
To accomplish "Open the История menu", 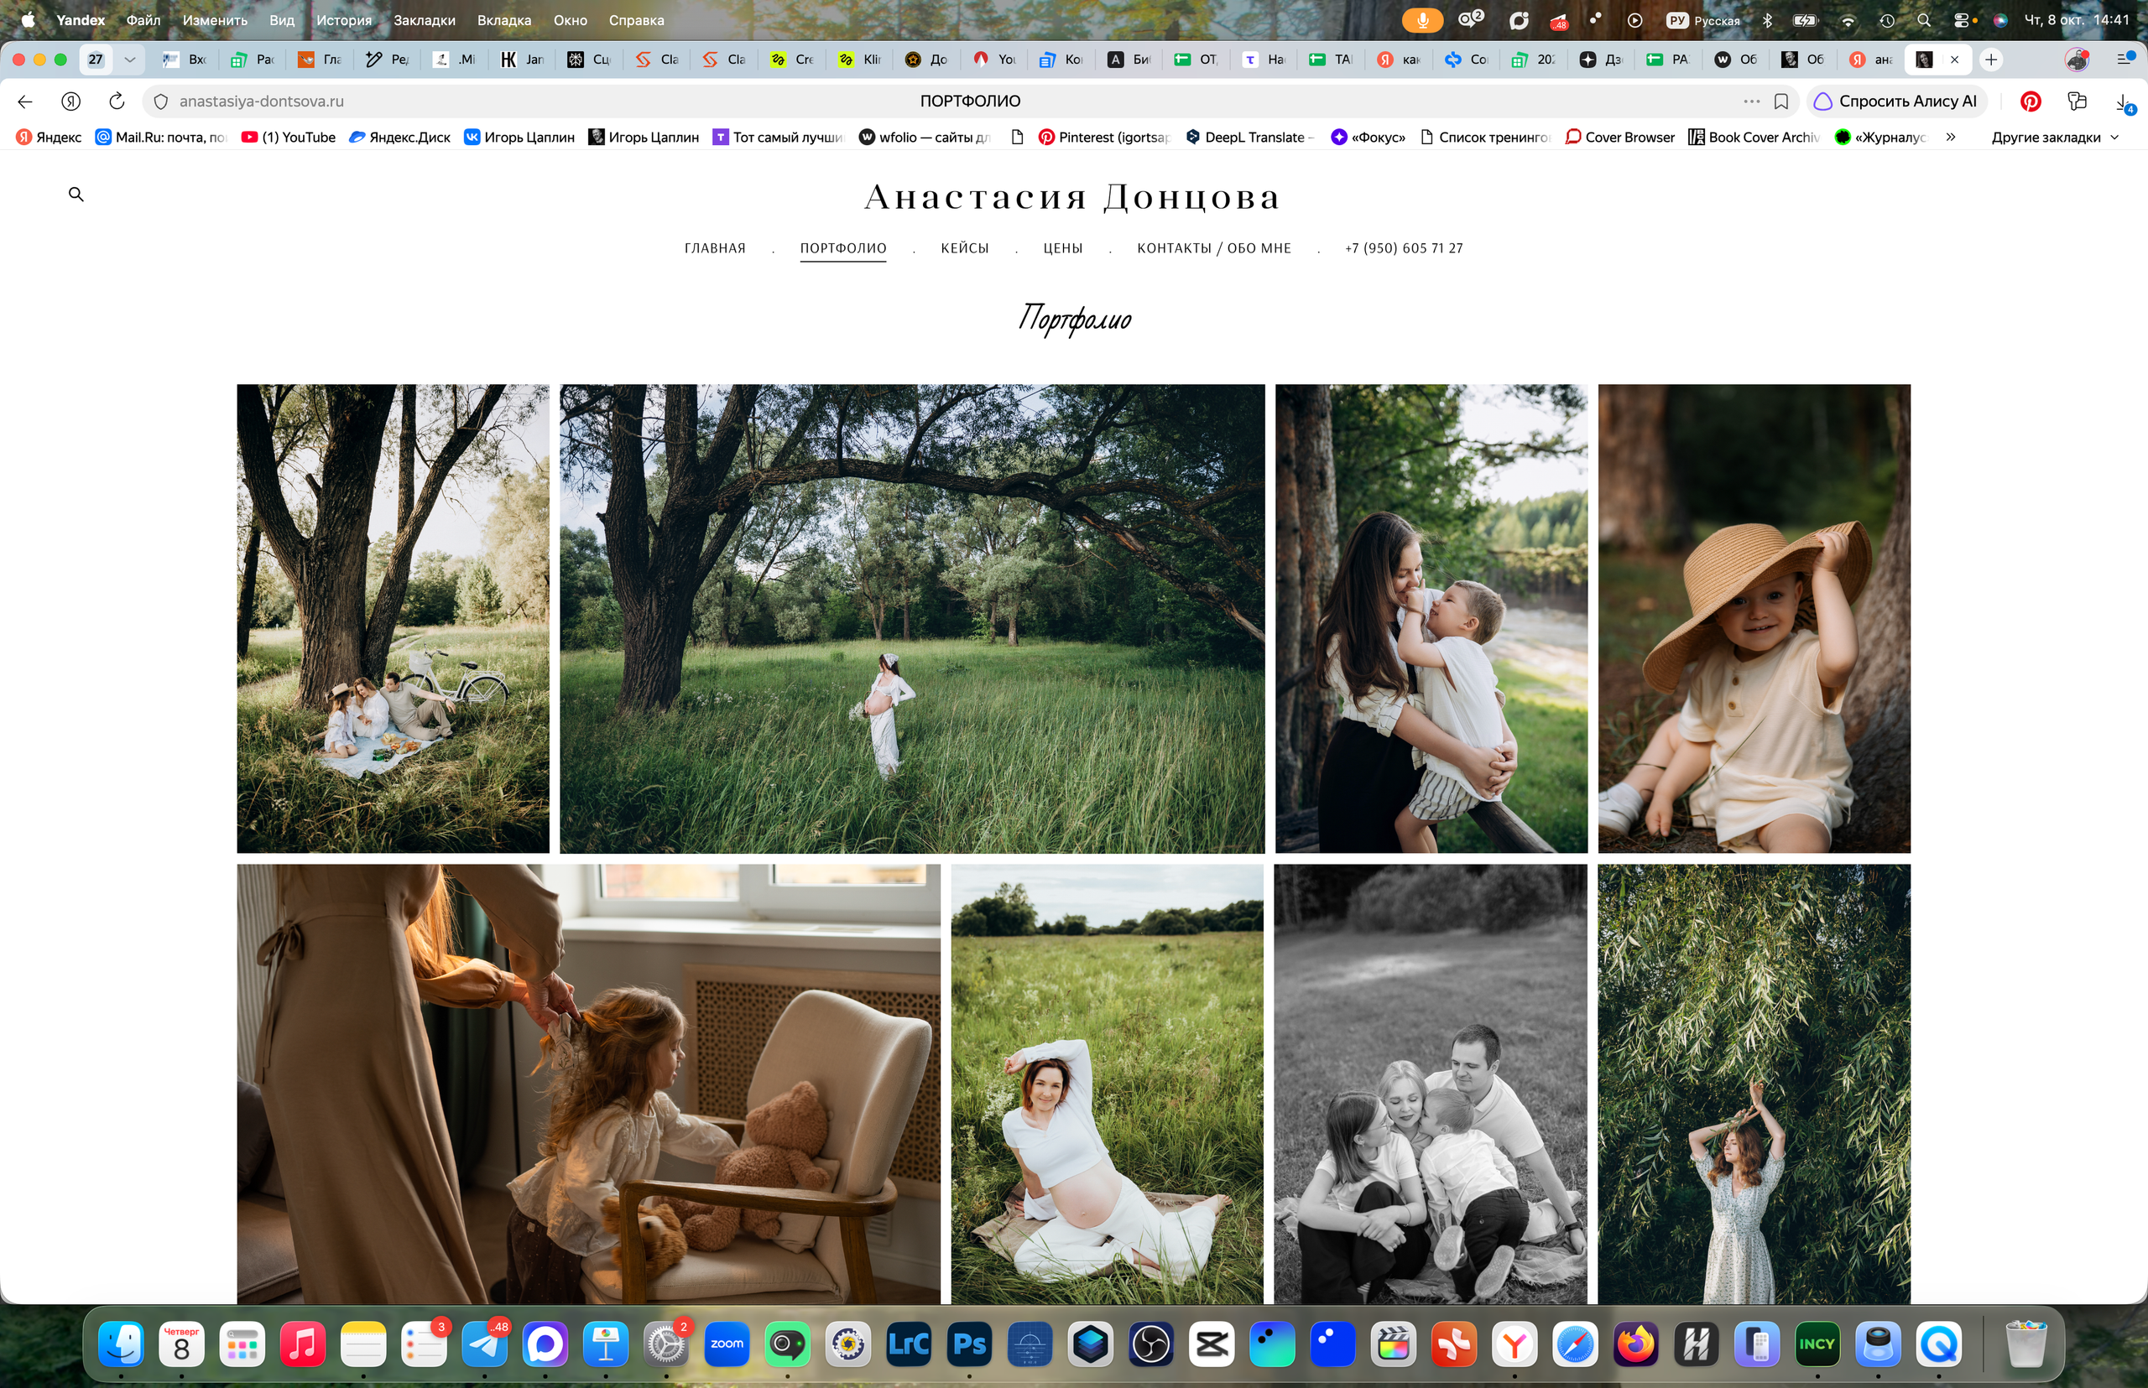I will click(343, 20).
